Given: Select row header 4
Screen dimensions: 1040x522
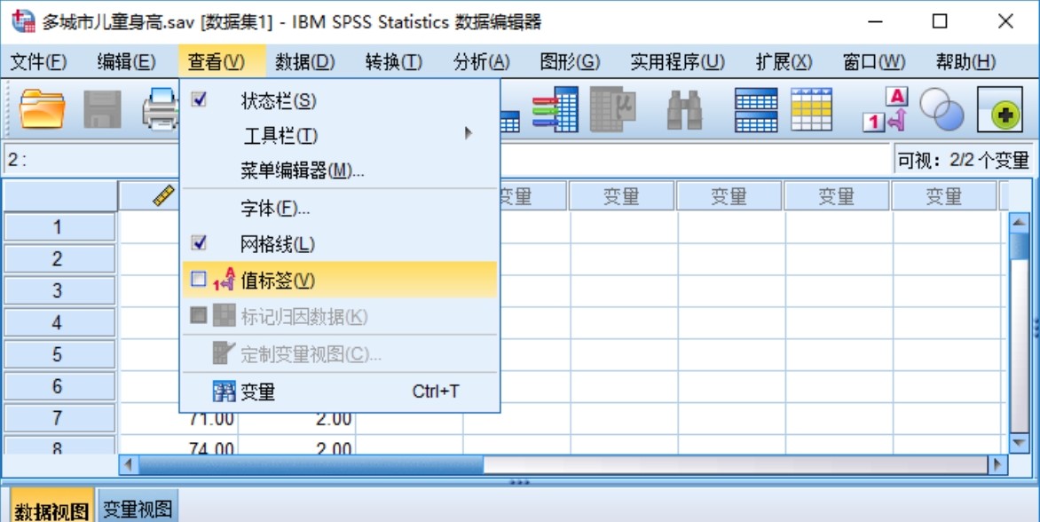Looking at the screenshot, I should (x=59, y=322).
